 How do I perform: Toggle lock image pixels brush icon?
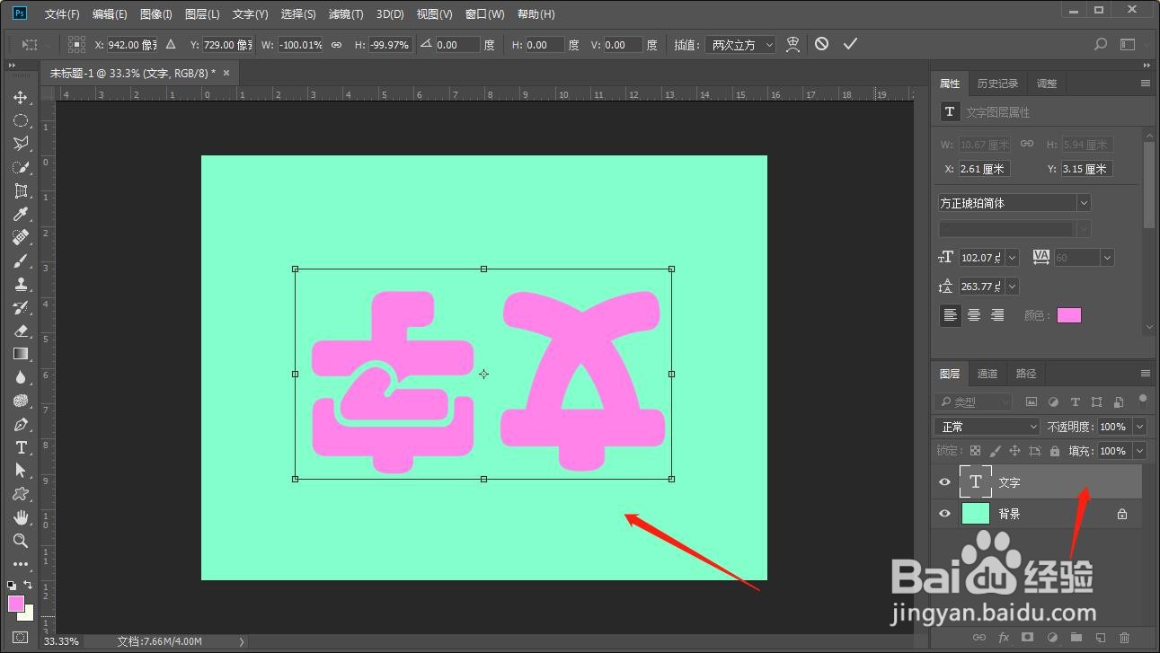995,451
